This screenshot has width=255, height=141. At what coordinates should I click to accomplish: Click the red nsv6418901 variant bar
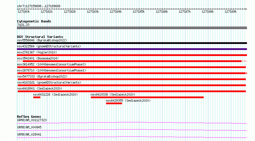point(132,91)
